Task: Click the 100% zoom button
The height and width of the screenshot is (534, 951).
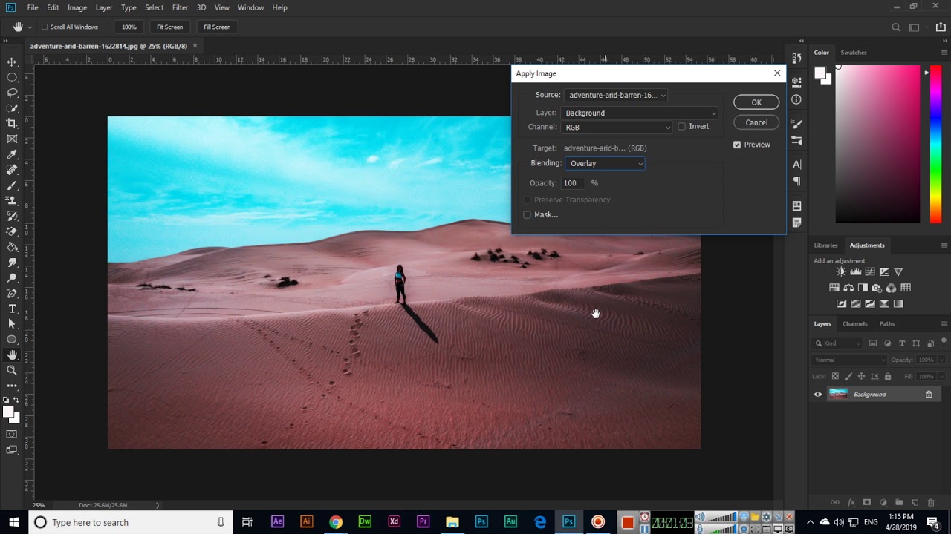Action: [x=129, y=27]
